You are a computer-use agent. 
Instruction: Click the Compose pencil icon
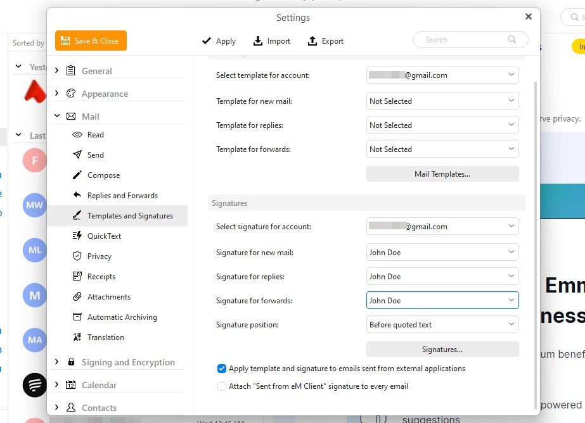(76, 175)
